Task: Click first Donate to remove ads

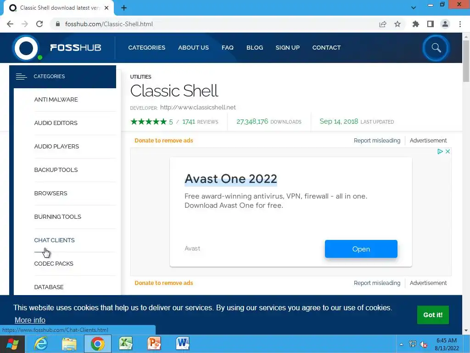Action: coord(164,141)
